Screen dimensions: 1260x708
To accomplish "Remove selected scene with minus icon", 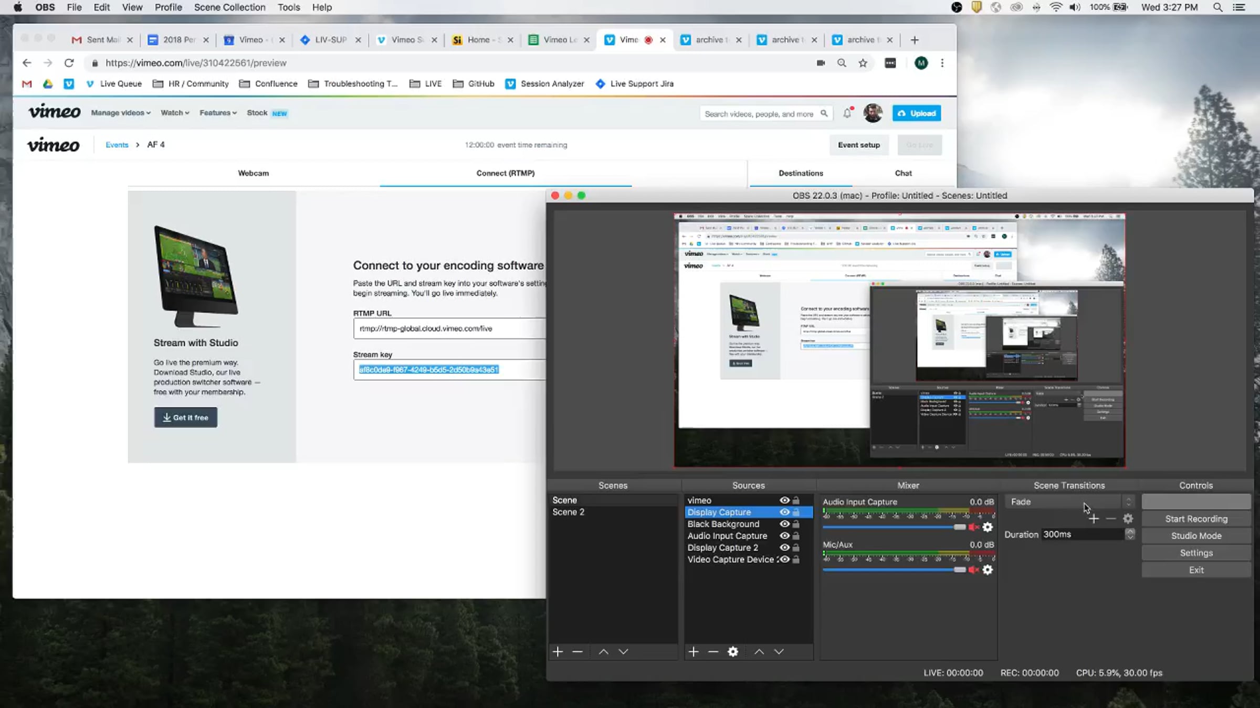I will pyautogui.click(x=577, y=651).
